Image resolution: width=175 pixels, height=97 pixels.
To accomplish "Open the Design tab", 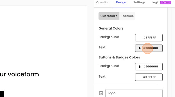I will pyautogui.click(x=121, y=2).
